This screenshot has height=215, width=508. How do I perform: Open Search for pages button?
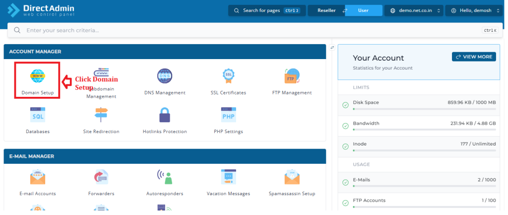click(x=267, y=10)
